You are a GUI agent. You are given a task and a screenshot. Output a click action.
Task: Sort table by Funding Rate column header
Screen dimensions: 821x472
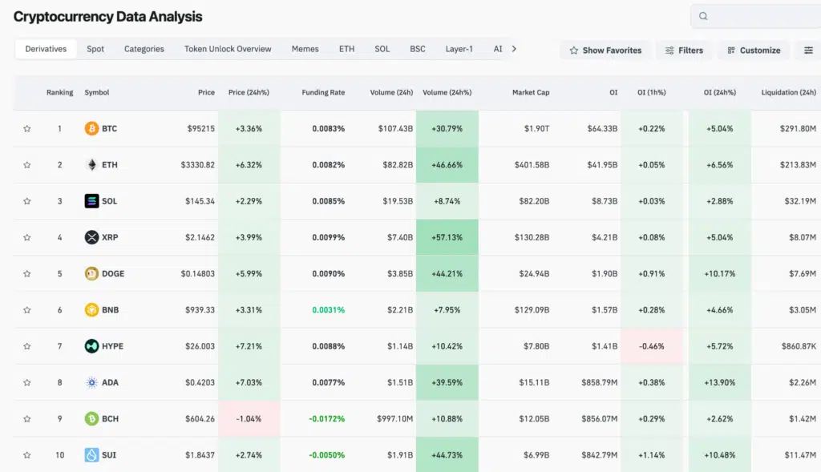click(323, 92)
